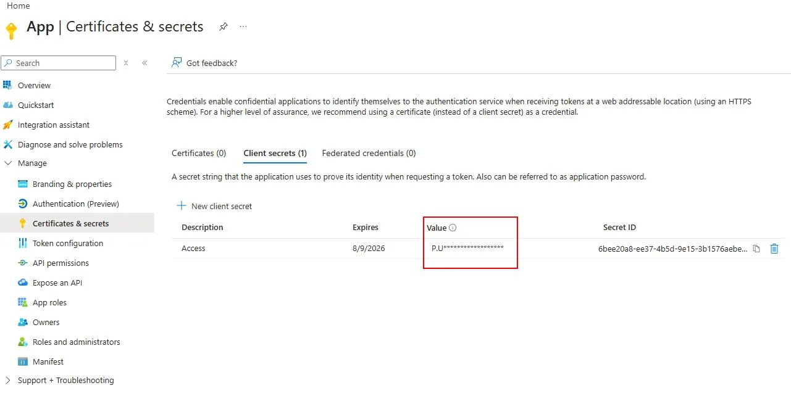
Task: Click the plus icon for new secret
Action: (182, 206)
